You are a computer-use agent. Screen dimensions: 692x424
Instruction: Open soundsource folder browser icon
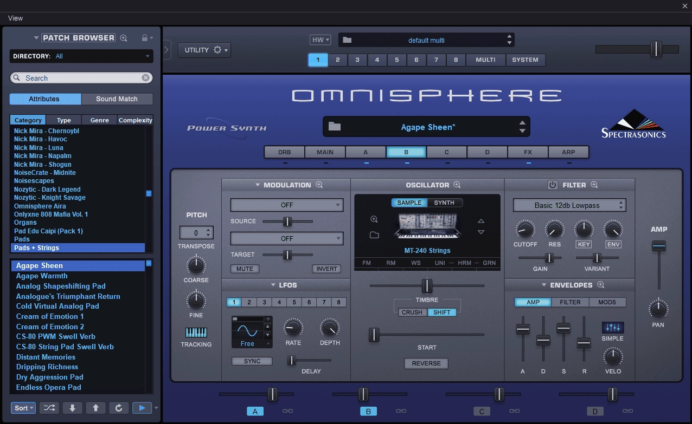374,235
